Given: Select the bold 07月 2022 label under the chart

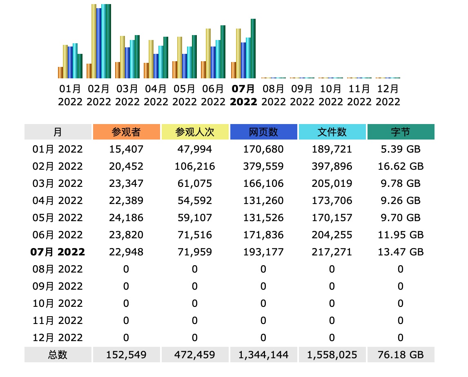Looking at the screenshot, I should 243,95.
